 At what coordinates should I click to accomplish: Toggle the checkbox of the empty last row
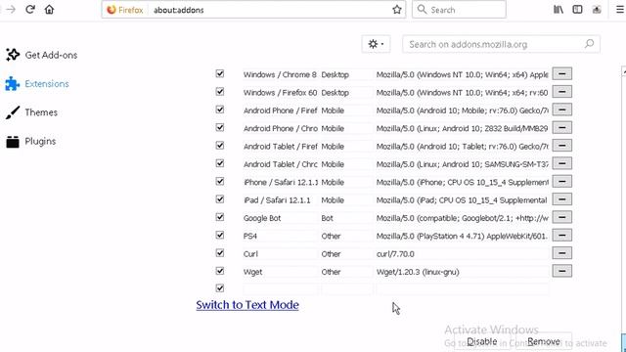coord(219,288)
